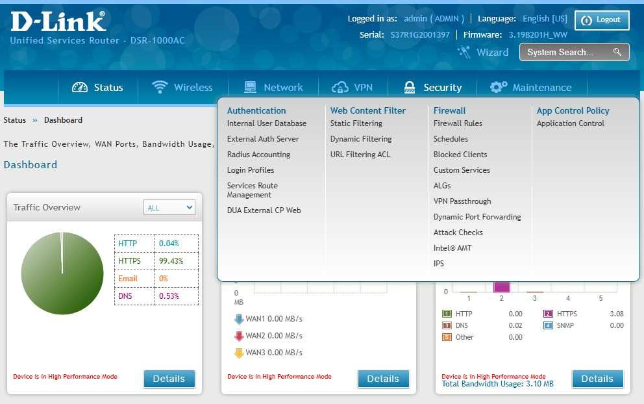This screenshot has height=404, width=644.
Task: Click Total Bandwidth Usage: 3.10 MB text
Action: click(x=497, y=384)
